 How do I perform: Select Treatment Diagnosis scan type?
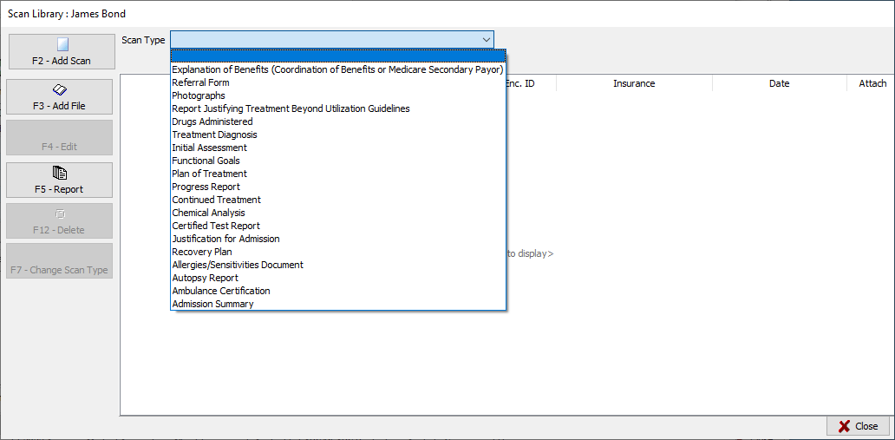pos(214,135)
